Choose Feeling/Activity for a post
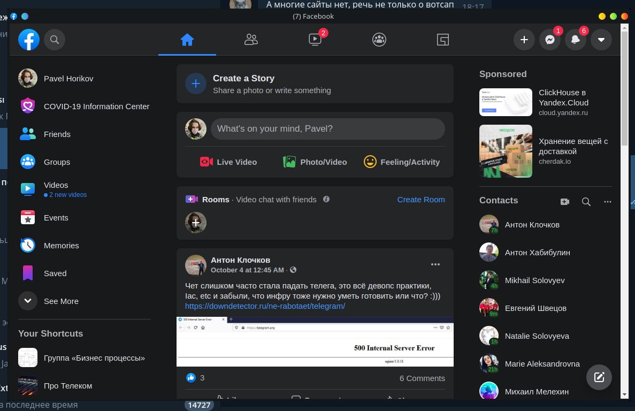635x411 pixels. [402, 162]
